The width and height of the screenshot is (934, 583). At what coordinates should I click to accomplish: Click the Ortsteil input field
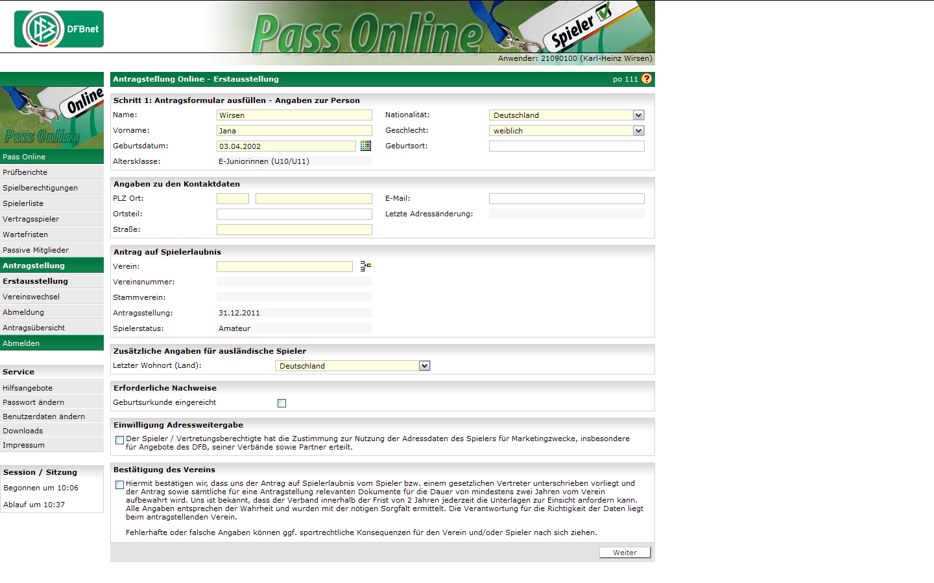pyautogui.click(x=294, y=214)
